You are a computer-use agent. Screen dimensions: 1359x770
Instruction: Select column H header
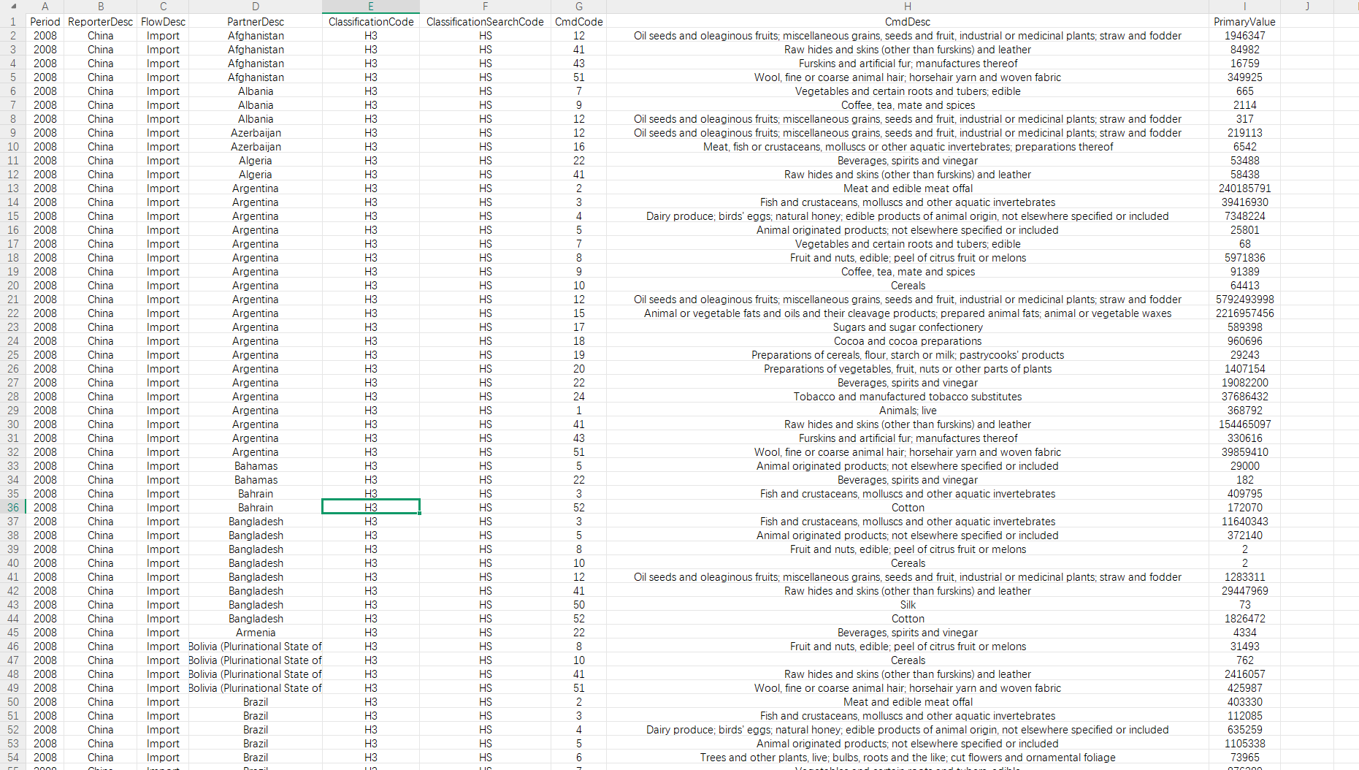(x=908, y=7)
